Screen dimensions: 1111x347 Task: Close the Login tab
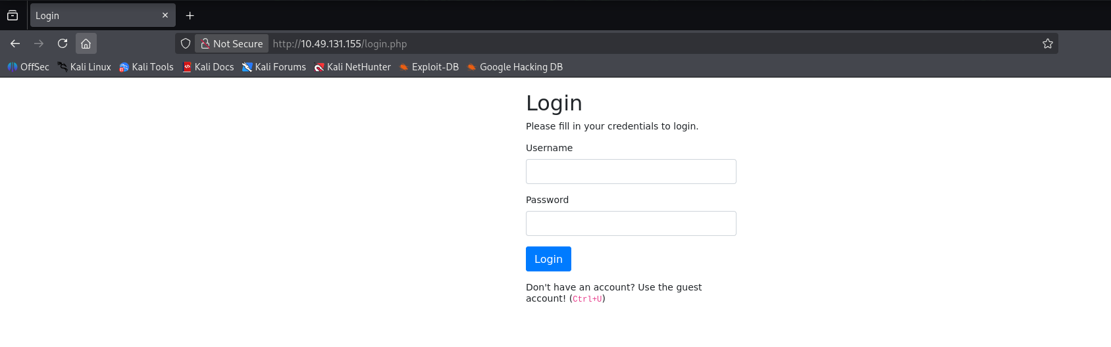click(x=165, y=15)
